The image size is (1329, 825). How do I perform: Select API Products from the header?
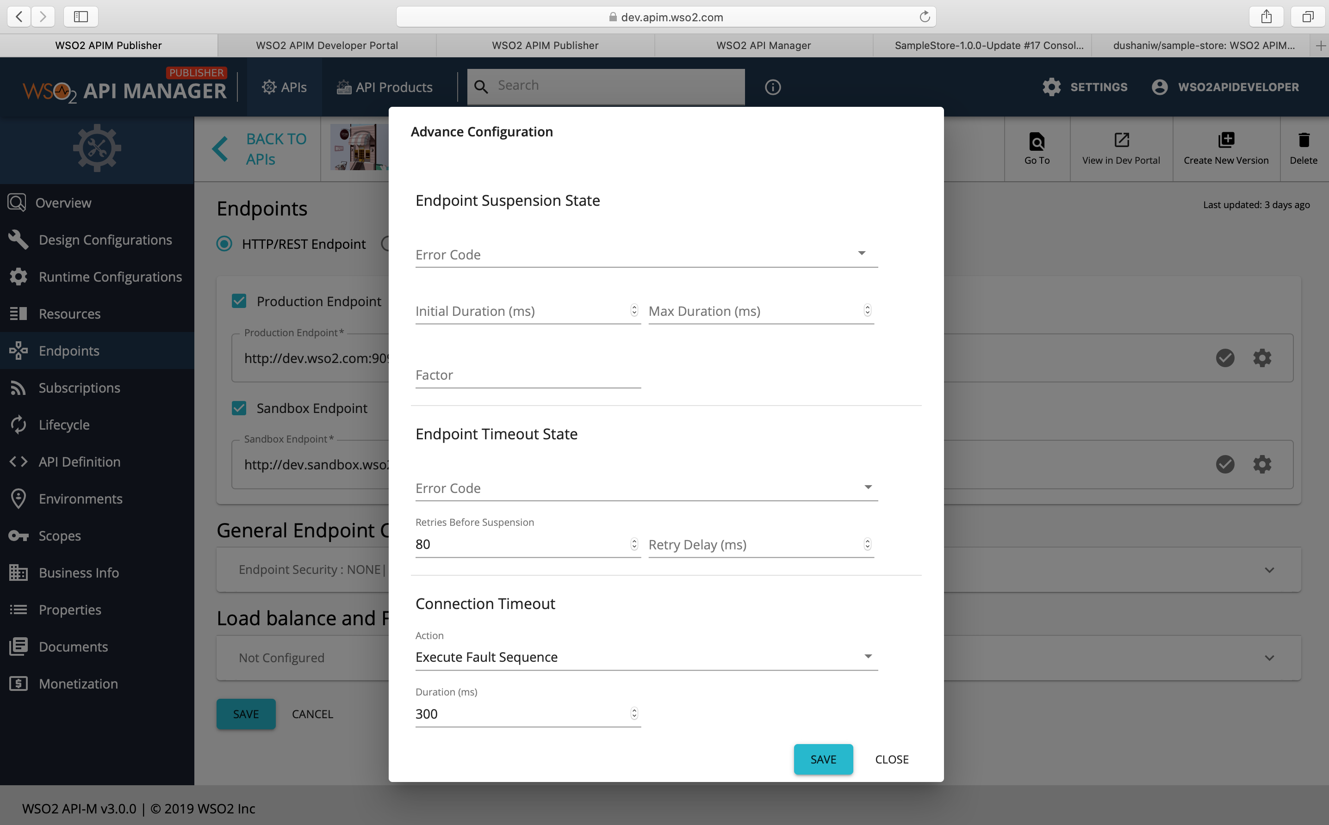point(385,87)
